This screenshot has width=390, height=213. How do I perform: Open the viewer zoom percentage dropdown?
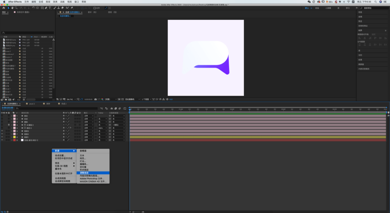71,99
